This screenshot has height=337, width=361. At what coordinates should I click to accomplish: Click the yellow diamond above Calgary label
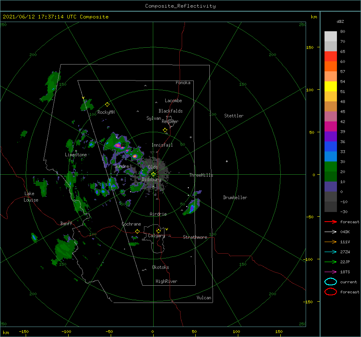158,231
